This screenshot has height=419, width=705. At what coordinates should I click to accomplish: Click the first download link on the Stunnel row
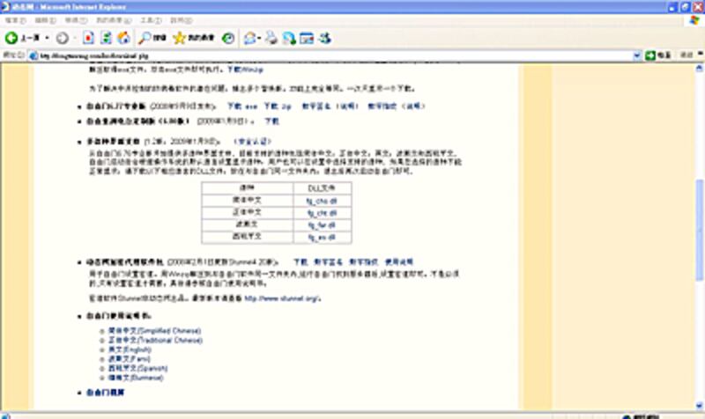[x=301, y=261]
